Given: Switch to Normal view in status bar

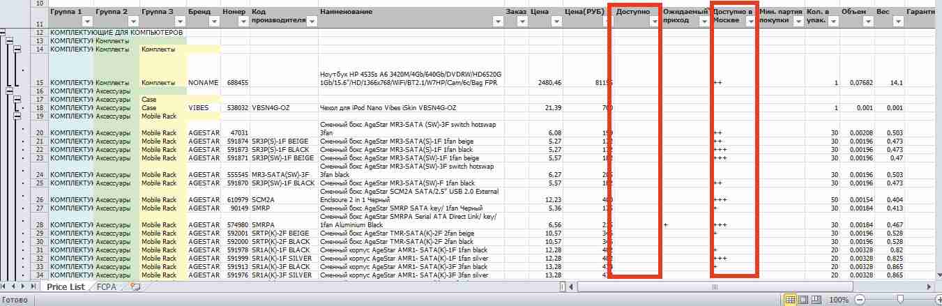Looking at the screenshot, I should pos(791,299).
